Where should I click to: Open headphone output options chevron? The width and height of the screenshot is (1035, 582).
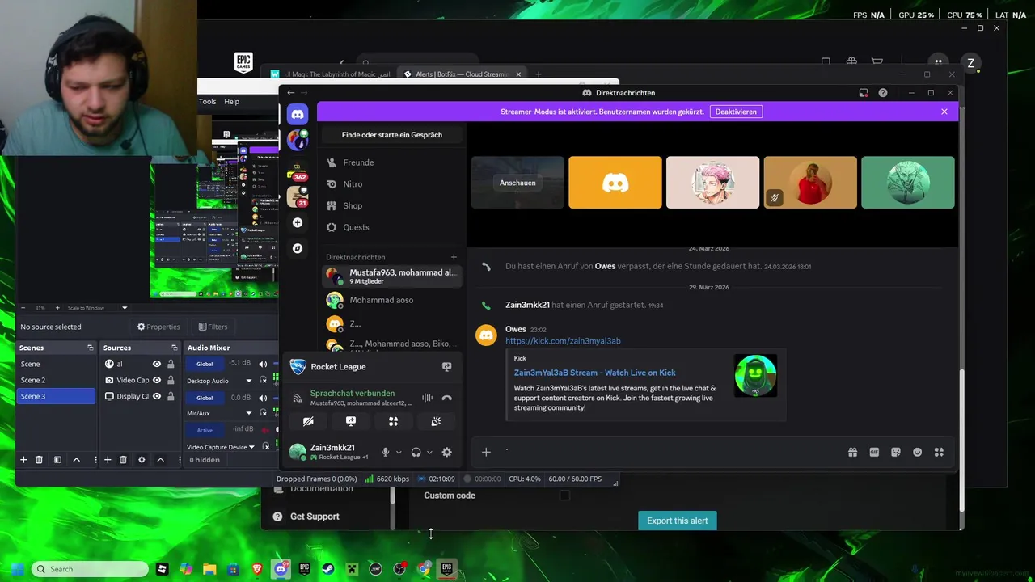(429, 453)
